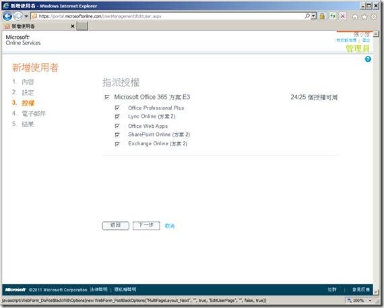Click the 取消 cancel link
The image size is (384, 308).
[x=170, y=226]
